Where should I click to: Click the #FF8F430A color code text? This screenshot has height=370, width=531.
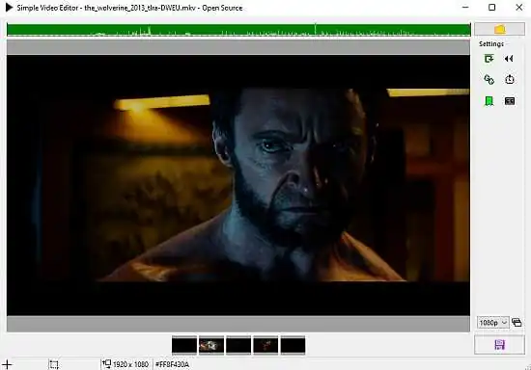[x=172, y=364]
